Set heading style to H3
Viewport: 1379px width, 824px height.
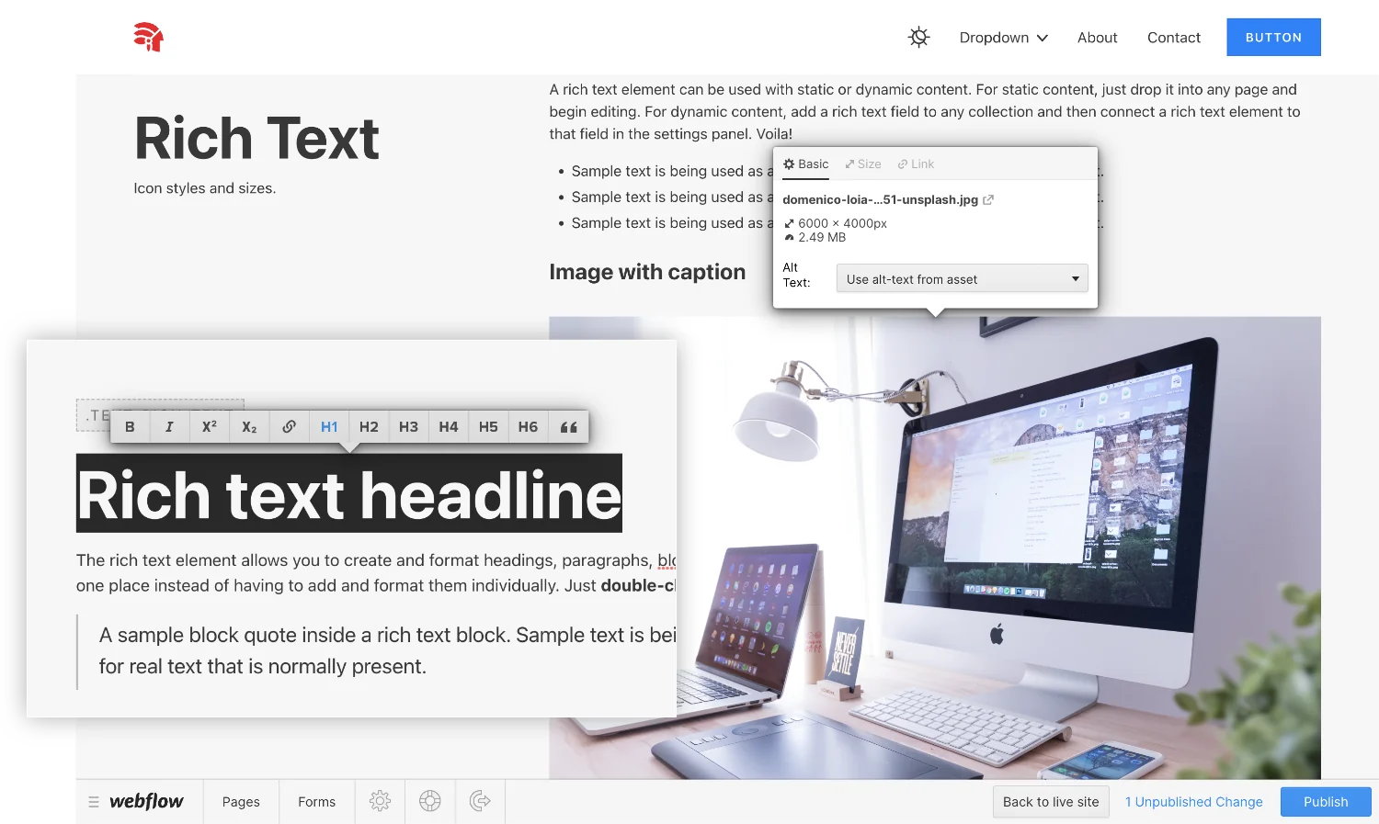[x=408, y=427]
